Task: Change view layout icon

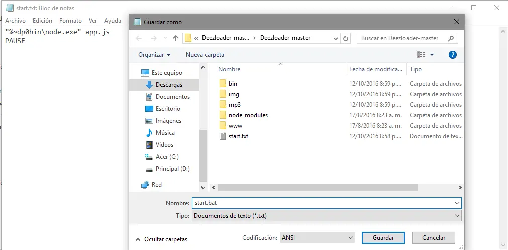Action: pyautogui.click(x=421, y=55)
